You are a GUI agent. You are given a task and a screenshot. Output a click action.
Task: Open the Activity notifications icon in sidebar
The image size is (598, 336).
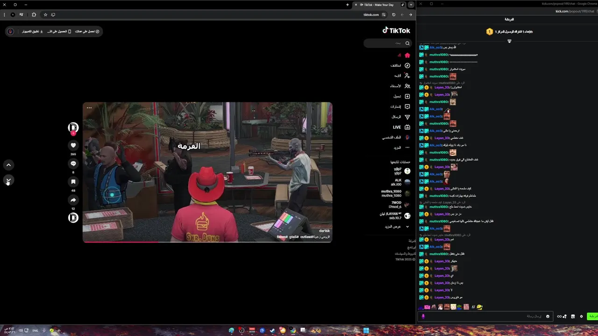(407, 106)
